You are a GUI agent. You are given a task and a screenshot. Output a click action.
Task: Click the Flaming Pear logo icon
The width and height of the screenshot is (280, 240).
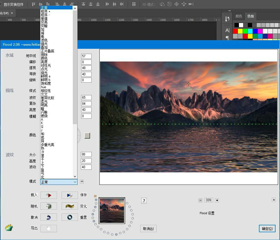click(9, 228)
